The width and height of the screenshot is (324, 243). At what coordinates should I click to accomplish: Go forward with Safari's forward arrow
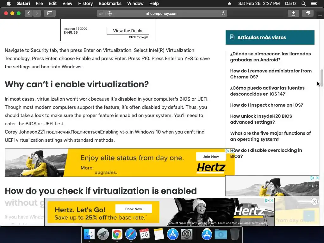37,13
